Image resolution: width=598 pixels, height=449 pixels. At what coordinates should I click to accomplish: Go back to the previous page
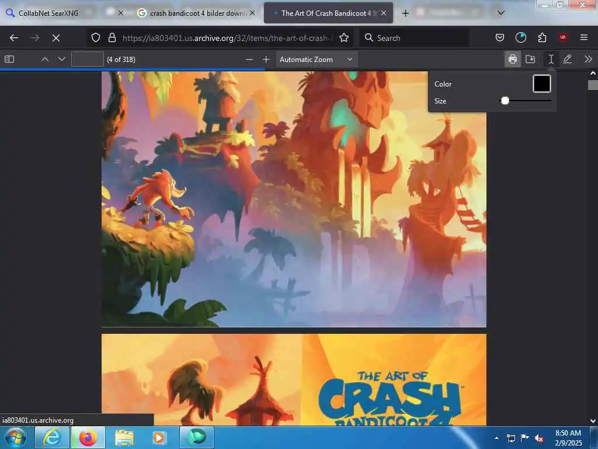pyautogui.click(x=14, y=38)
